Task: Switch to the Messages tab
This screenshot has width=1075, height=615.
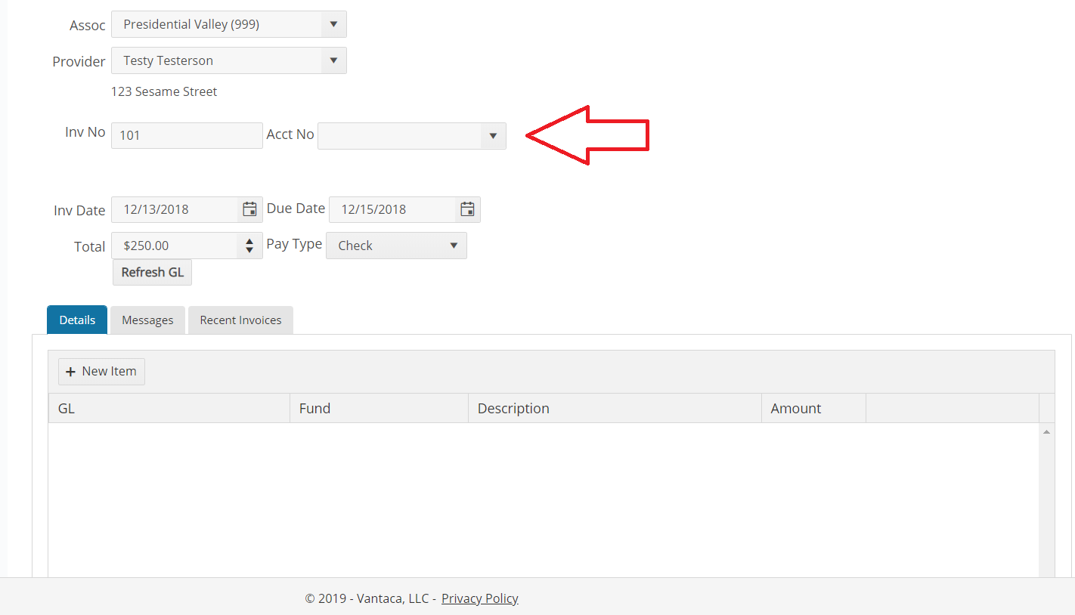Action: (147, 320)
